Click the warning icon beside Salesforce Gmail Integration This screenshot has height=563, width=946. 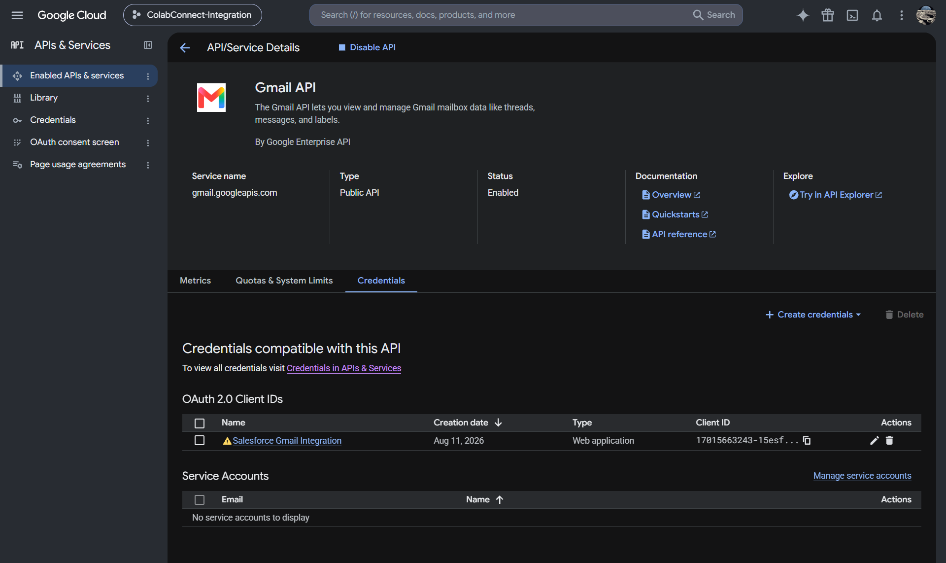pyautogui.click(x=227, y=441)
